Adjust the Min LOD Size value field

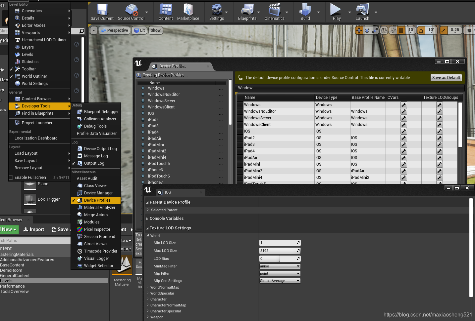coord(280,243)
